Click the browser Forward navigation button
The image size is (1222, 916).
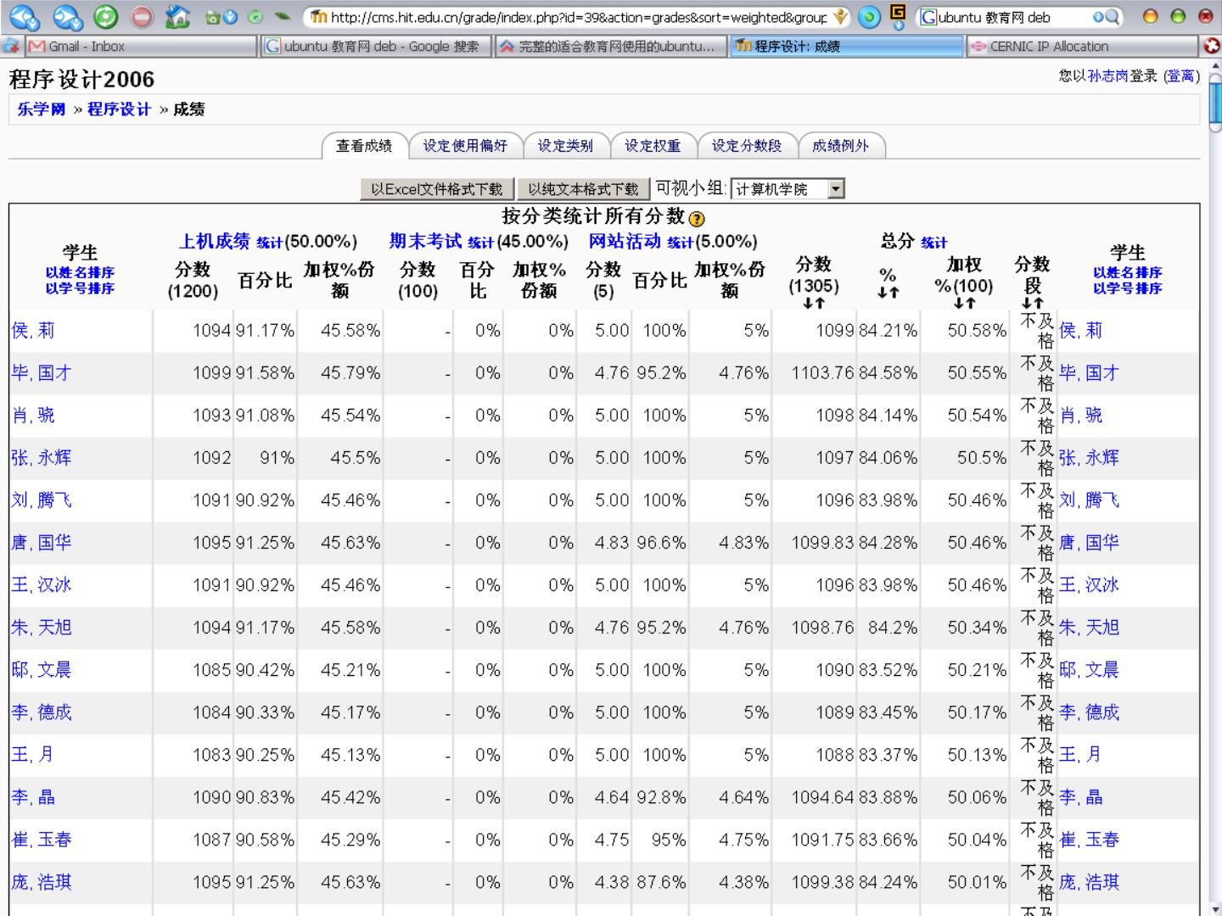coord(67,16)
